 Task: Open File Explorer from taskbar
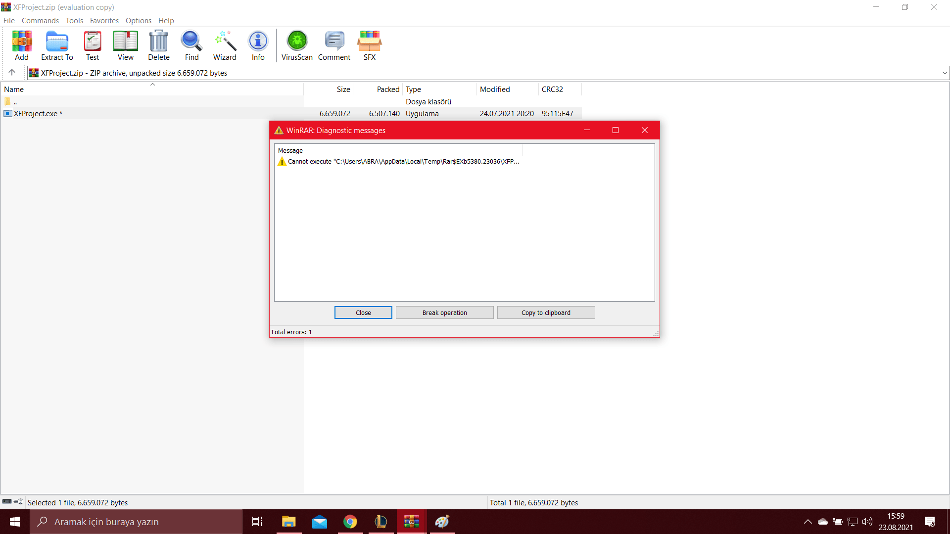point(288,522)
